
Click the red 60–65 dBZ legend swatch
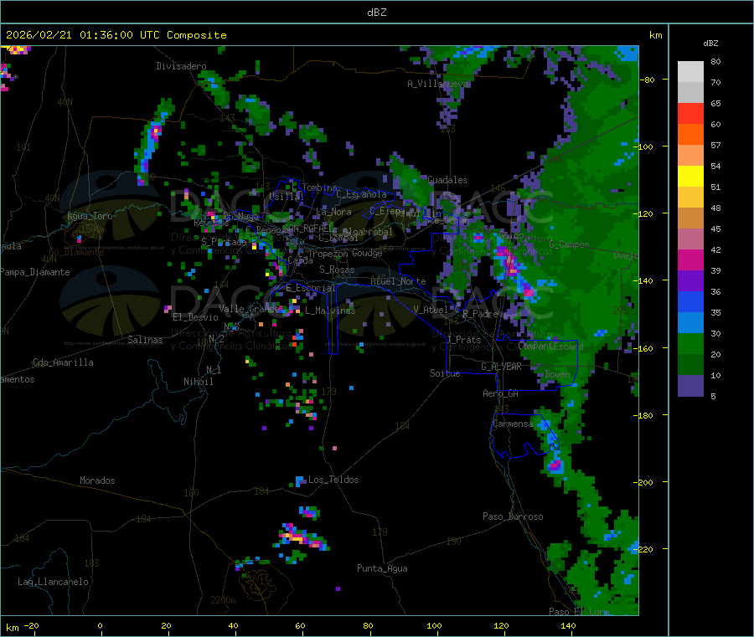690,113
